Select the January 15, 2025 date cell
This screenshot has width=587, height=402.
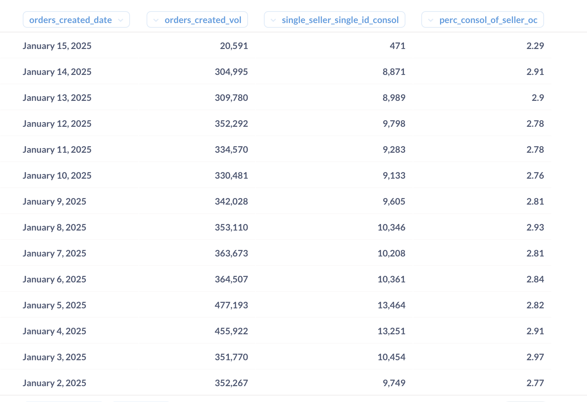tap(57, 46)
